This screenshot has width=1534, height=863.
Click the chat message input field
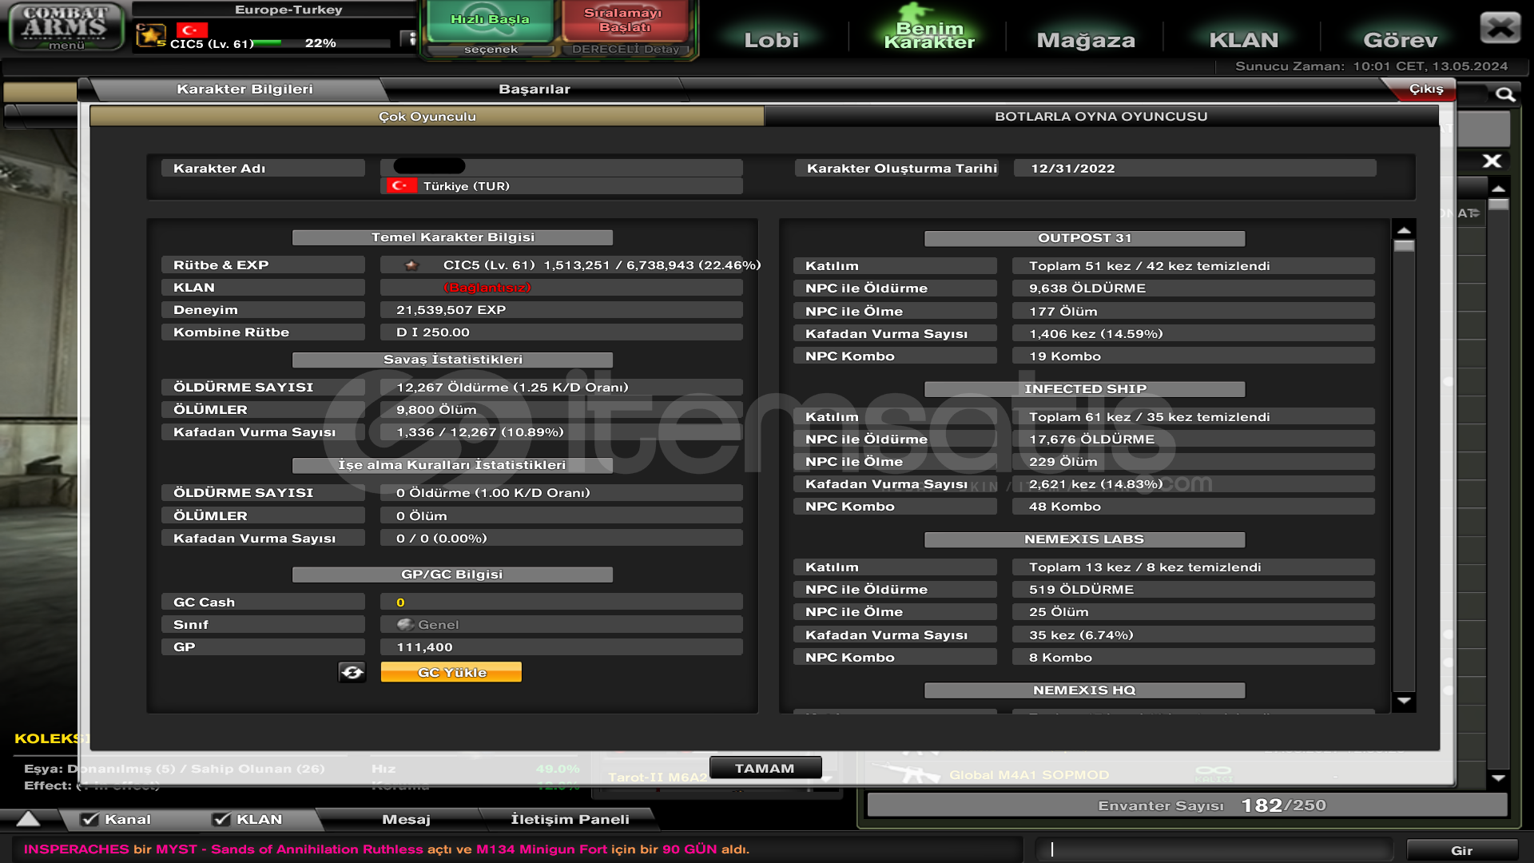[1214, 849]
